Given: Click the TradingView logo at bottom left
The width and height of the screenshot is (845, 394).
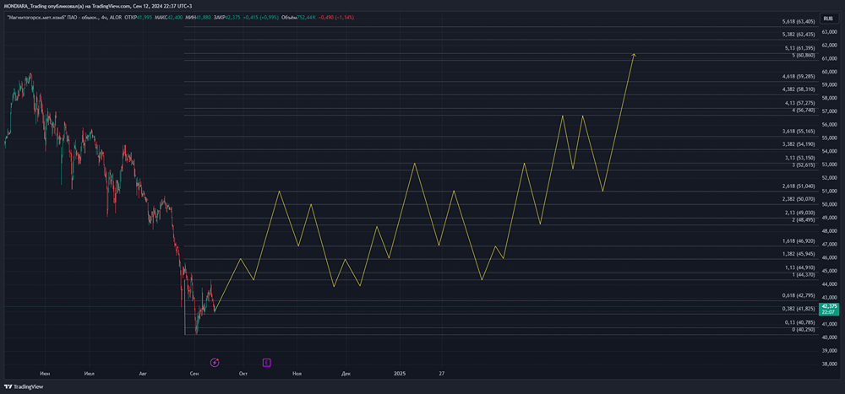Looking at the screenshot, I should pos(24,386).
